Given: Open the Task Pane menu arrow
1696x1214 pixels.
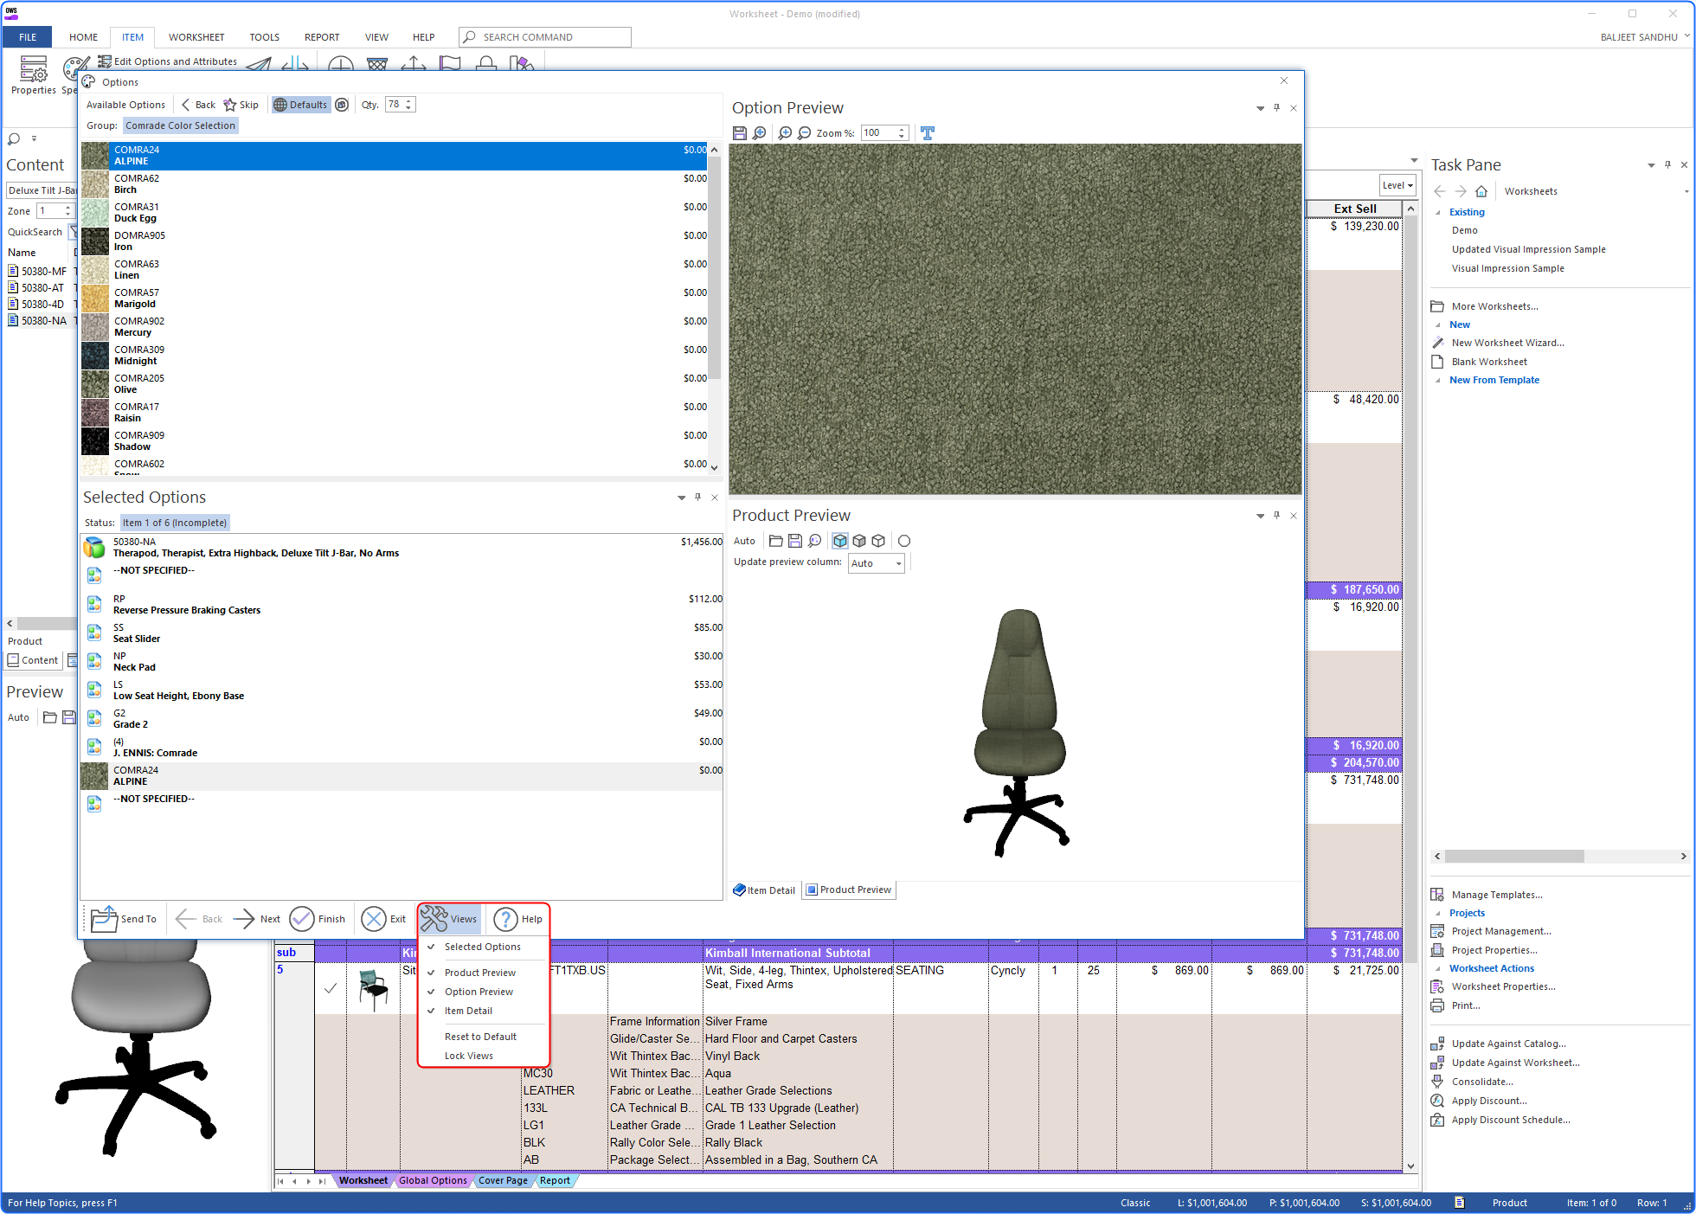Looking at the screenshot, I should [x=1651, y=165].
